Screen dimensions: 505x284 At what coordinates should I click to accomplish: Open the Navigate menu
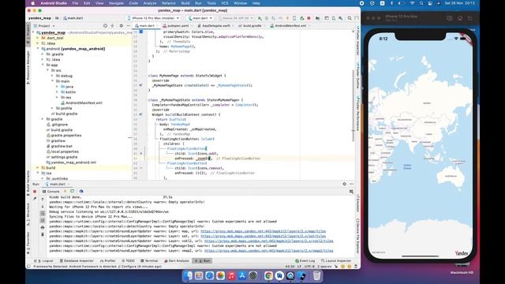tap(116, 3)
